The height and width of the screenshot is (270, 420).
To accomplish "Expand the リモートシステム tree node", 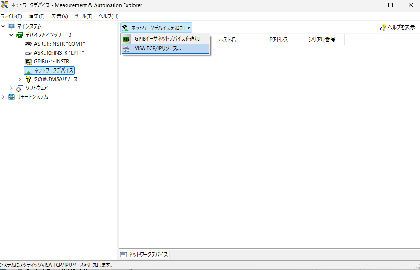I will point(3,97).
